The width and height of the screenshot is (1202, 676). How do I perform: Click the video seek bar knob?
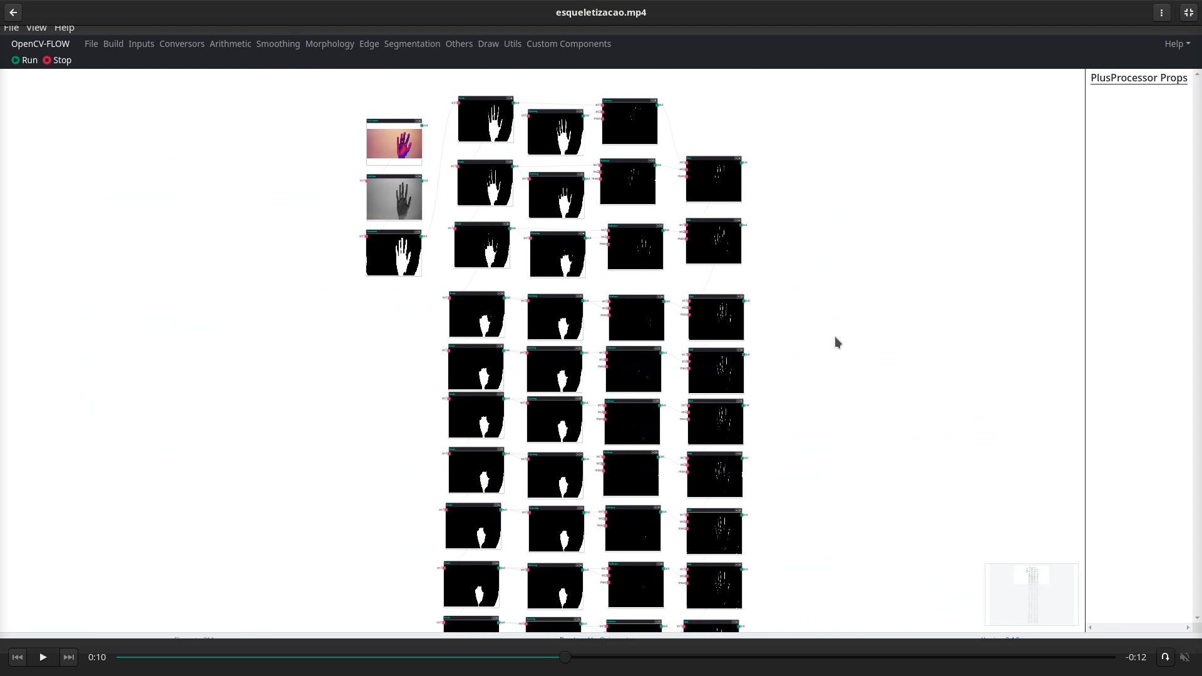[x=565, y=657]
